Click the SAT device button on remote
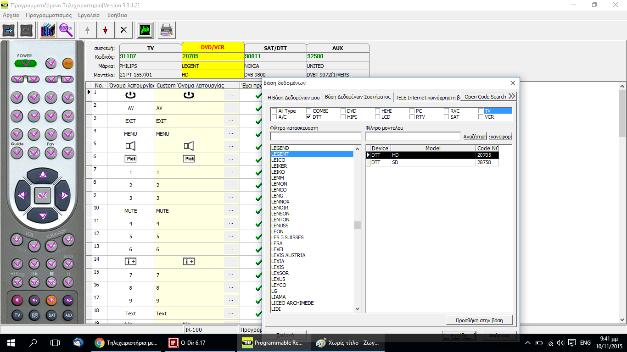The image size is (627, 352). (51, 315)
